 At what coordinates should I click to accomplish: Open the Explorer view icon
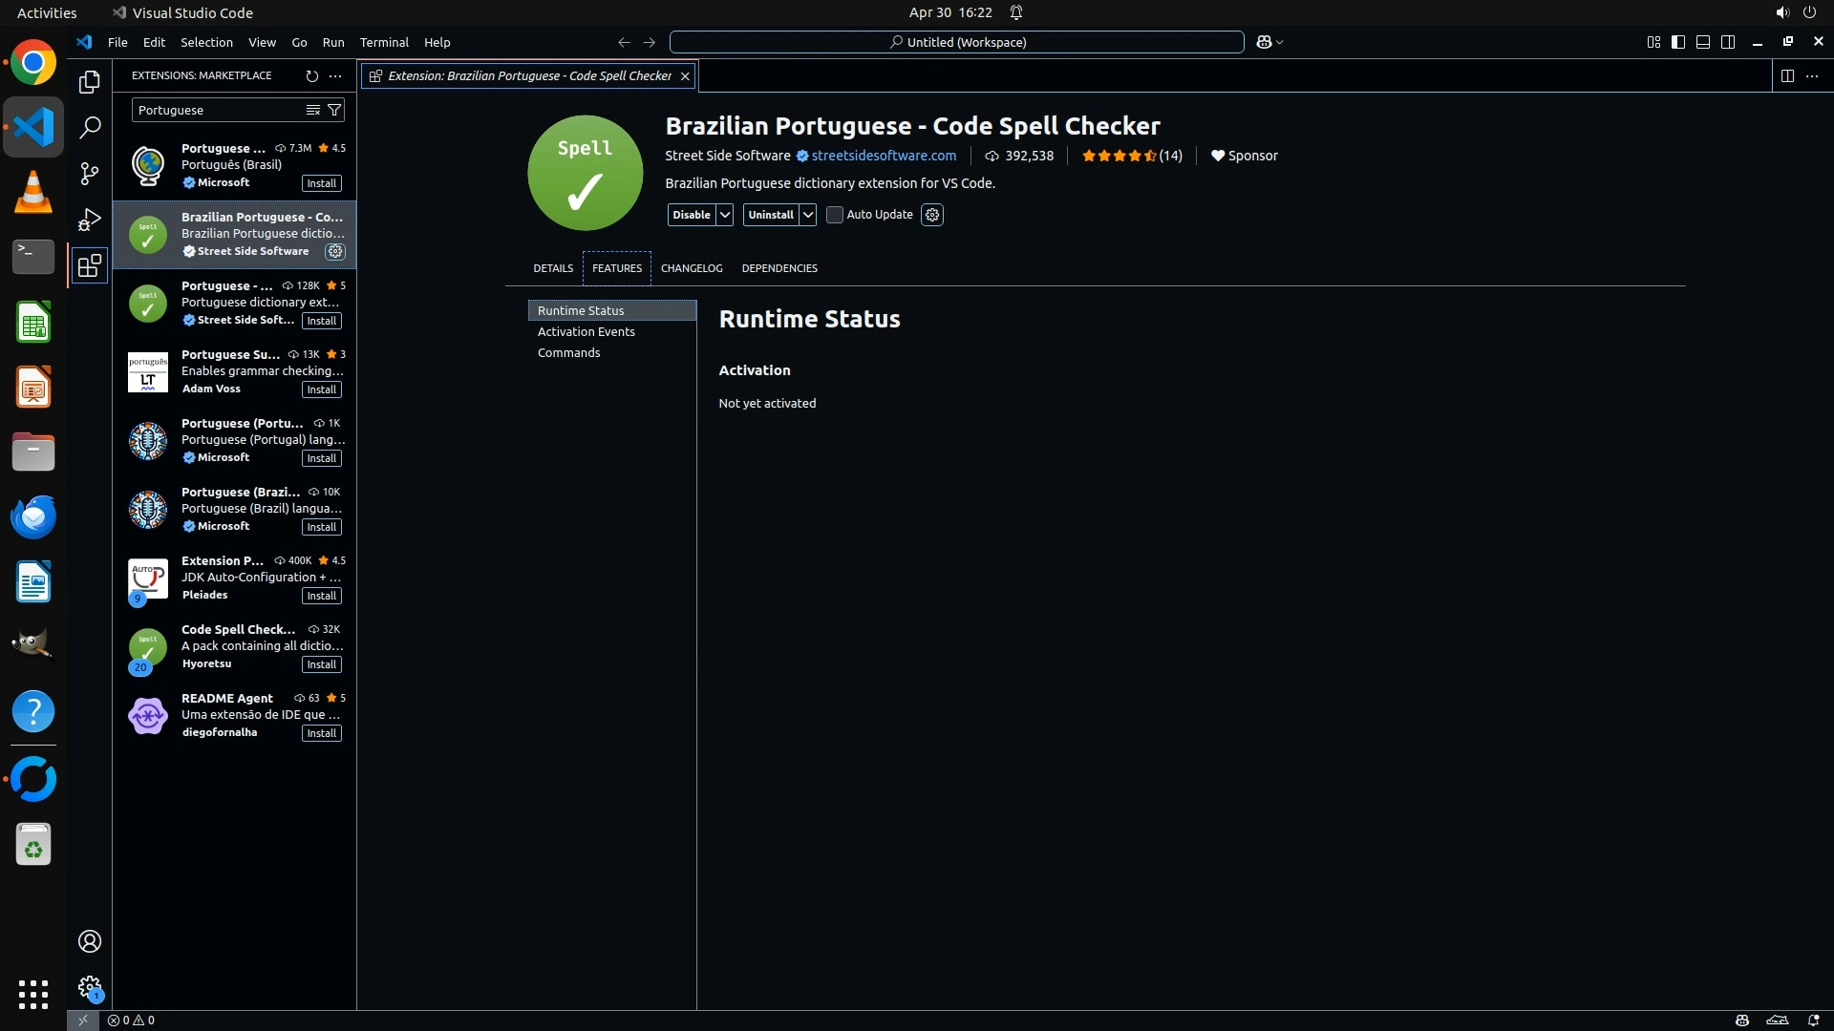90,82
